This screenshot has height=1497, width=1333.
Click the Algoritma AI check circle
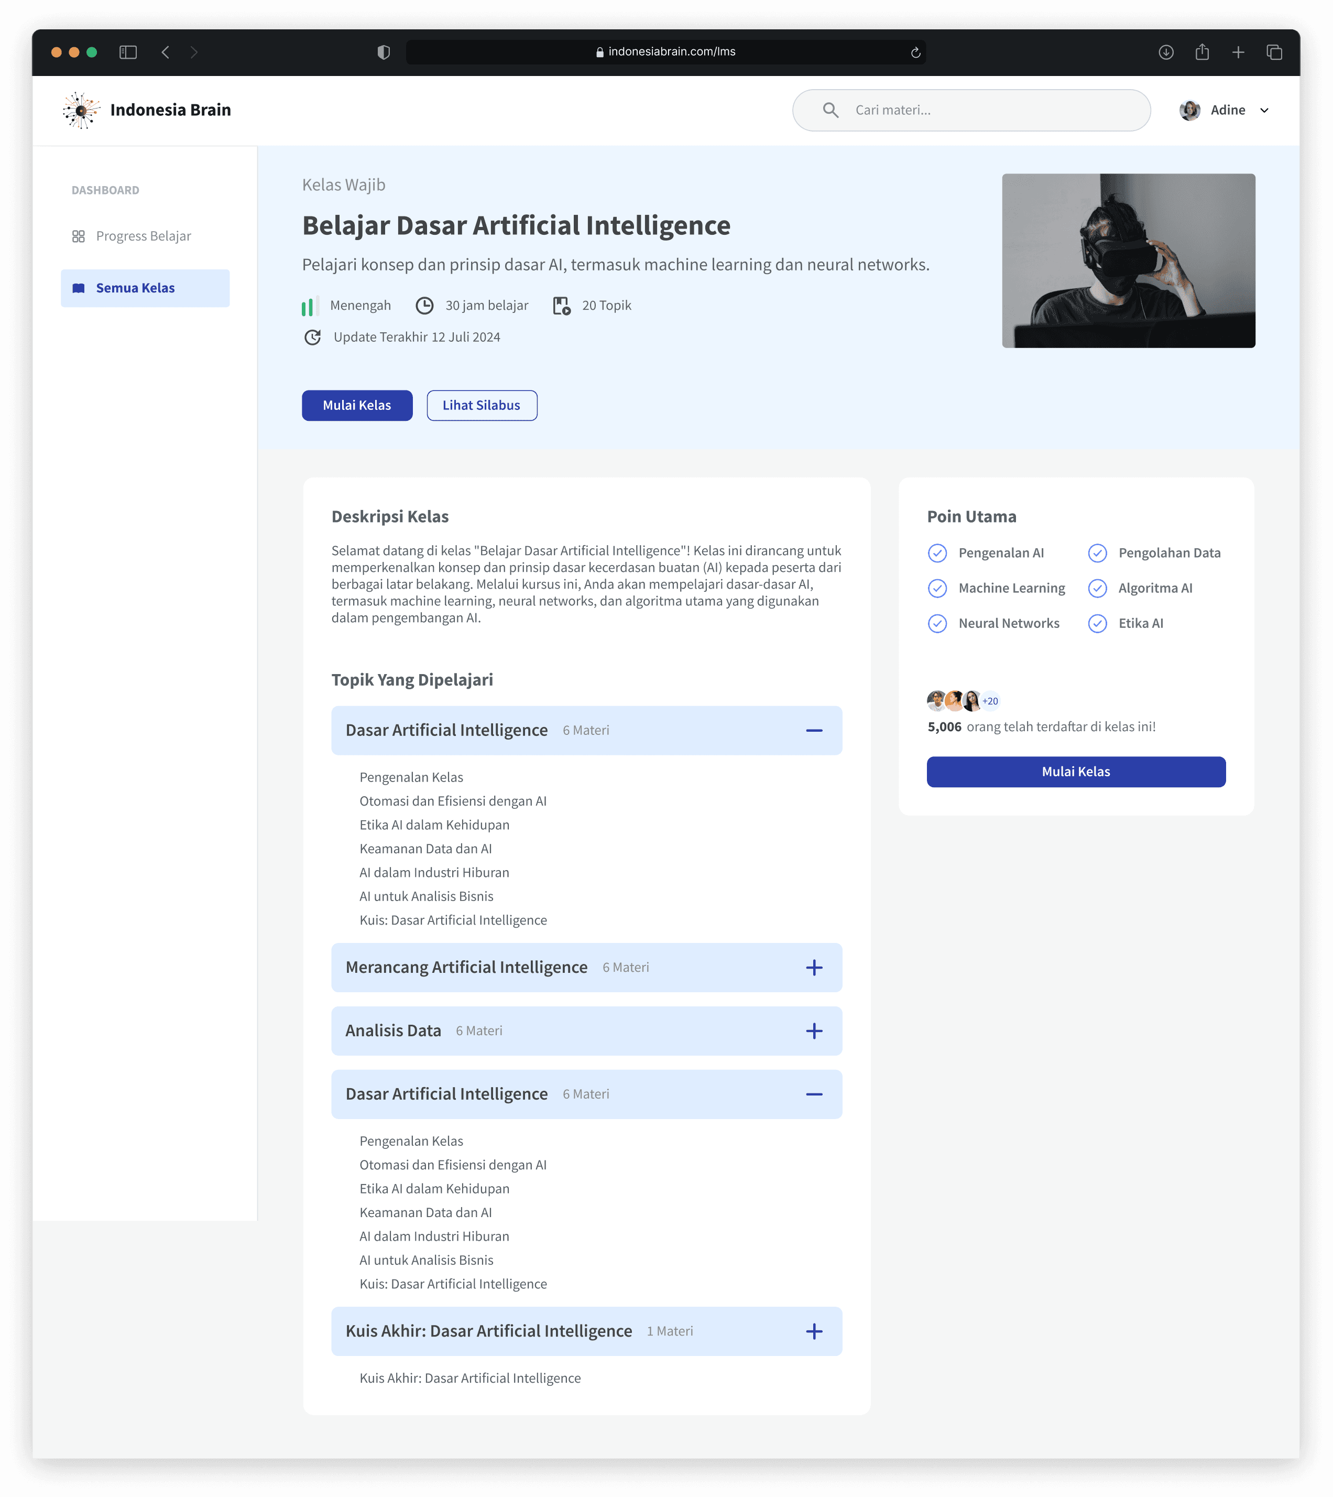pyautogui.click(x=1097, y=589)
